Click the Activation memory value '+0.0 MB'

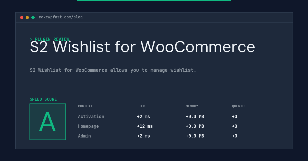coord(195,117)
